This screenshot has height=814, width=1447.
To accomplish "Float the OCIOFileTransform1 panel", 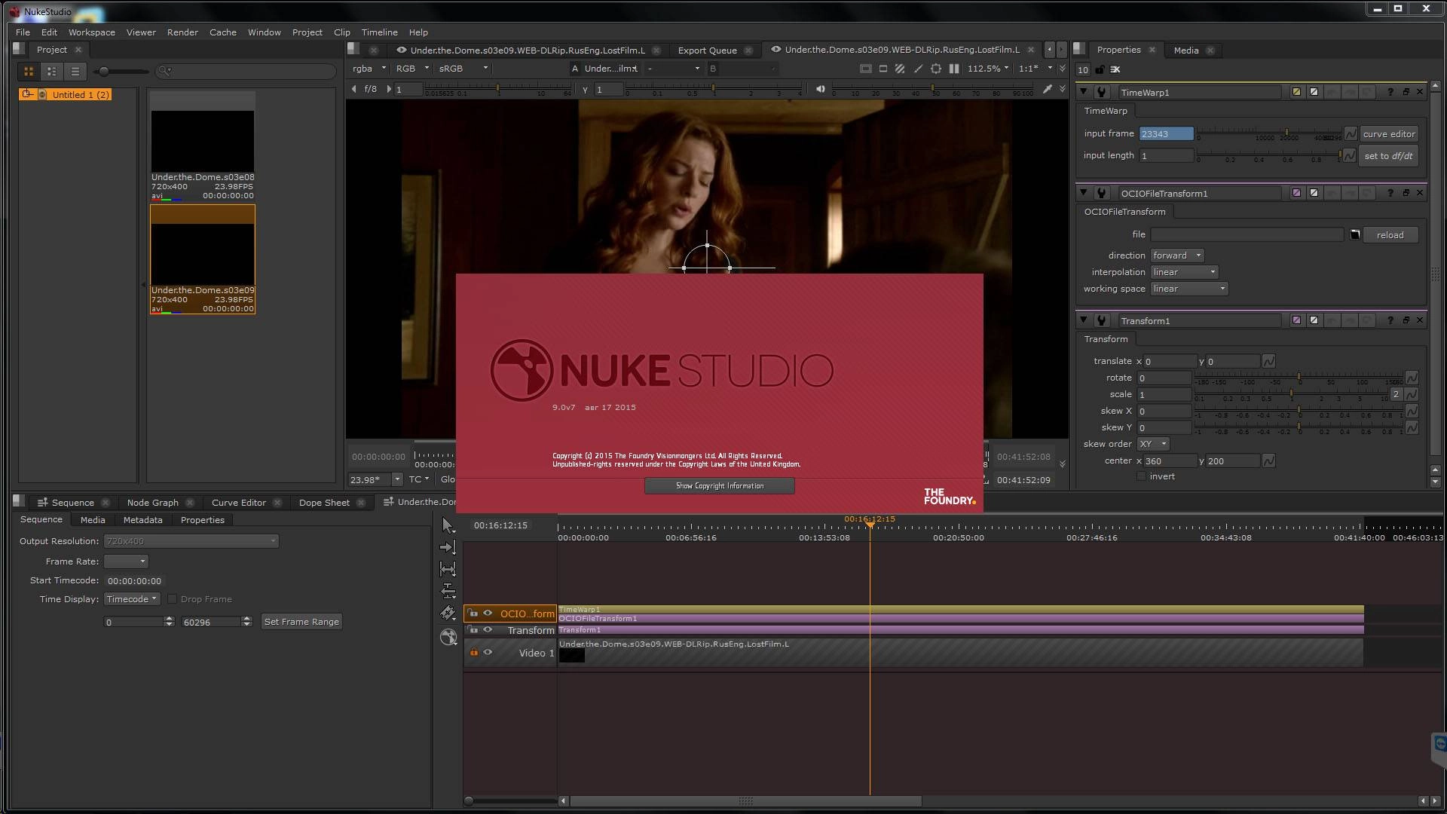I will (x=1406, y=193).
